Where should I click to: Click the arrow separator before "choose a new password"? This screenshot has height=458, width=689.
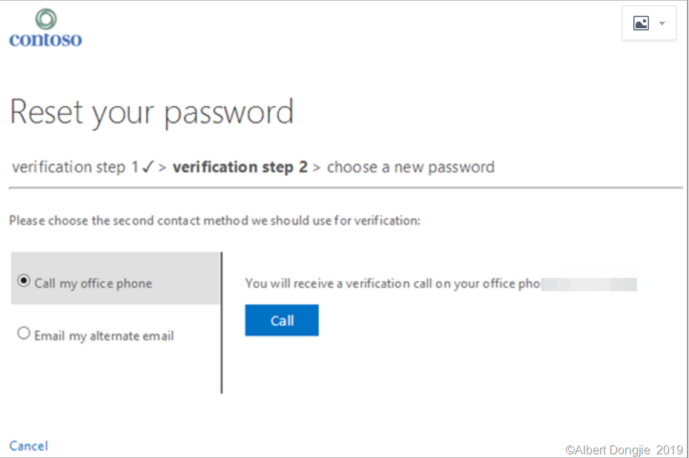click(317, 167)
